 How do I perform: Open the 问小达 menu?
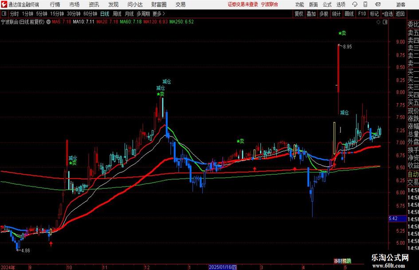click(x=135, y=4)
